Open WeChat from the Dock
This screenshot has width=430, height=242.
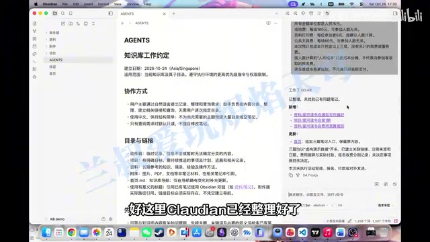[146, 233]
